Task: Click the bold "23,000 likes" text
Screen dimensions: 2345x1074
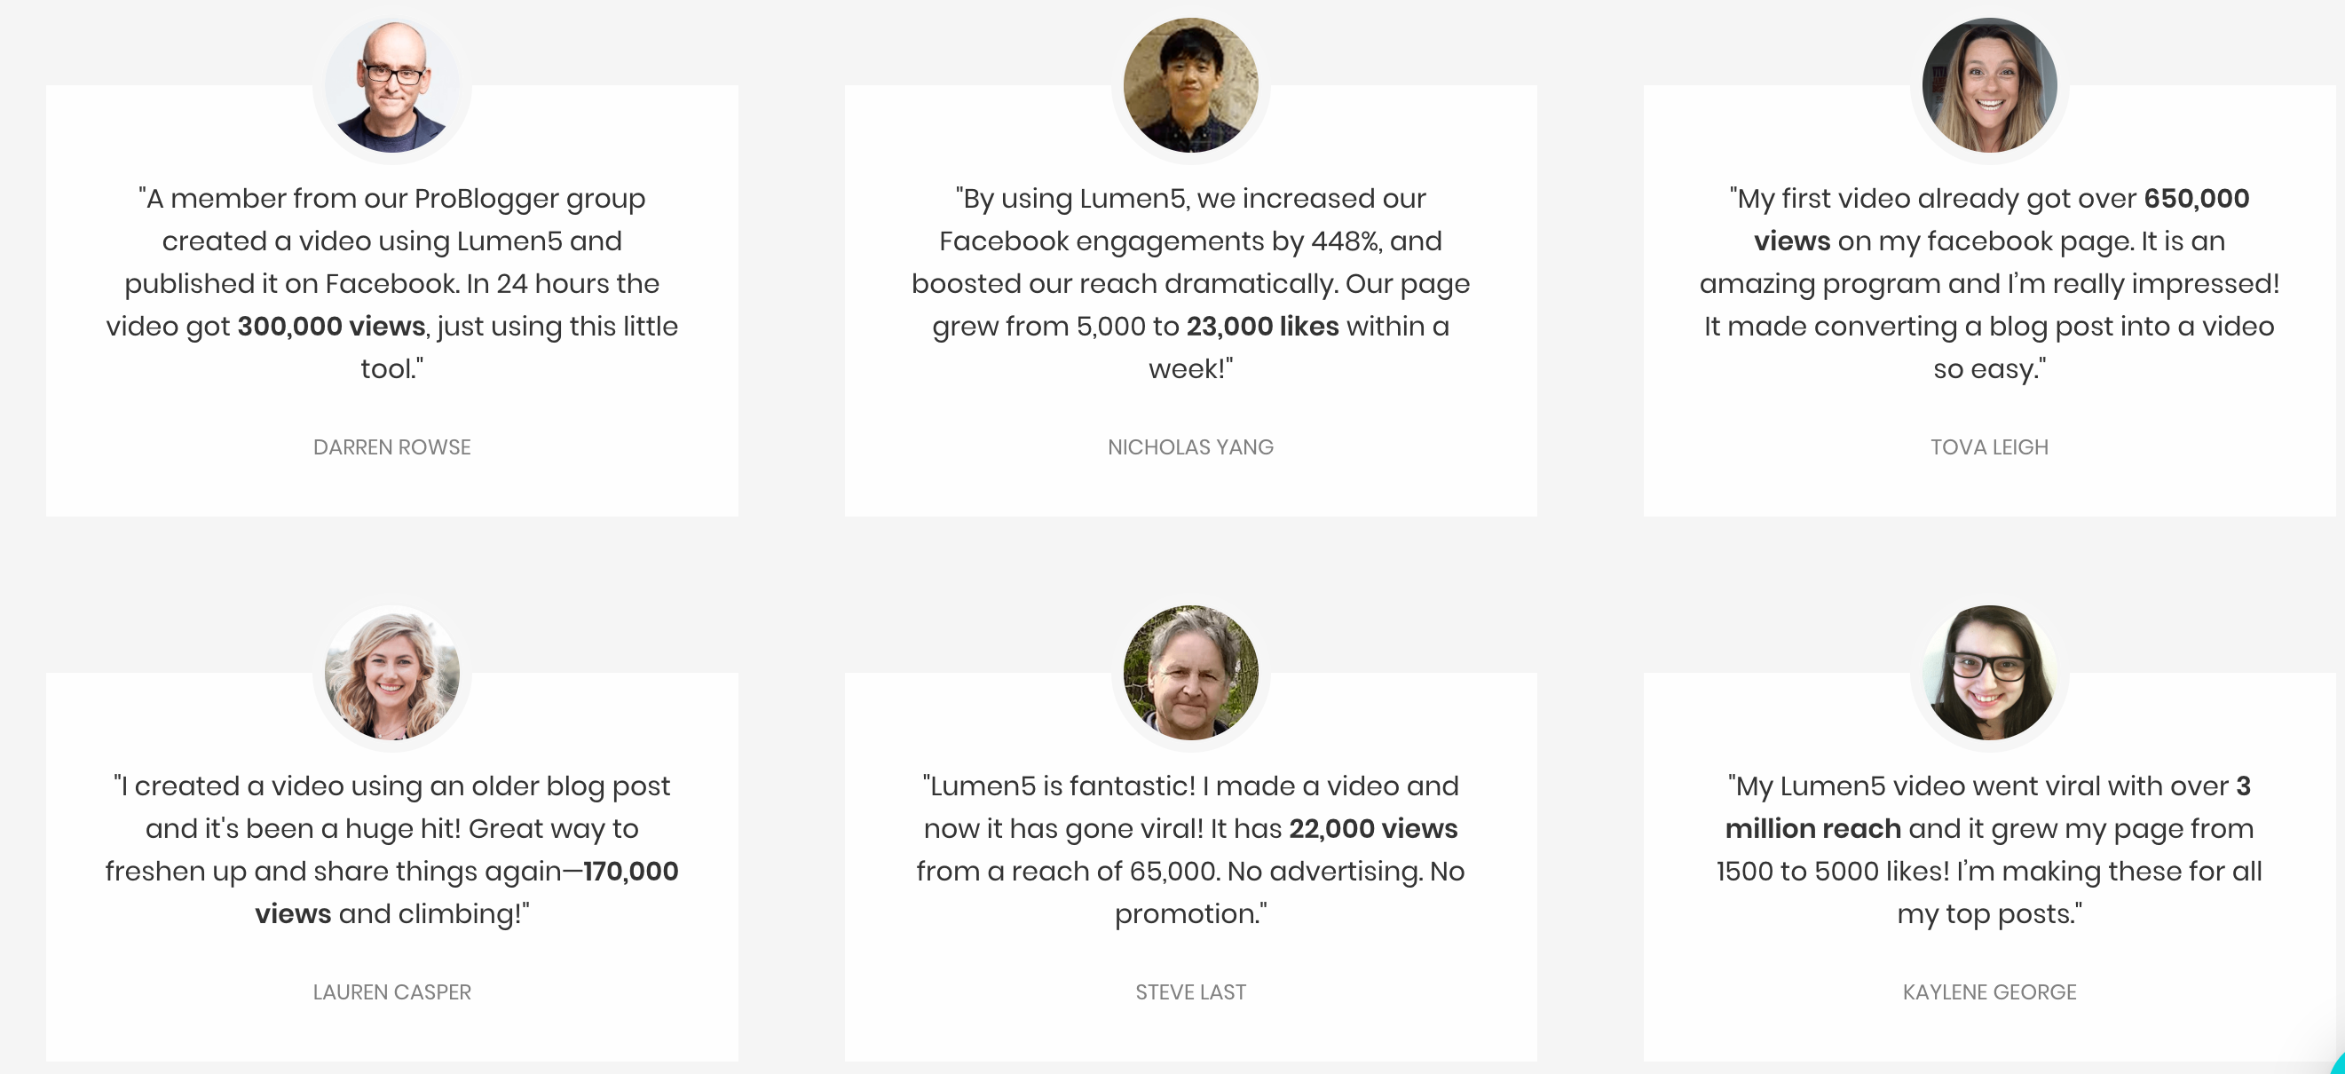Action: [x=1262, y=326]
